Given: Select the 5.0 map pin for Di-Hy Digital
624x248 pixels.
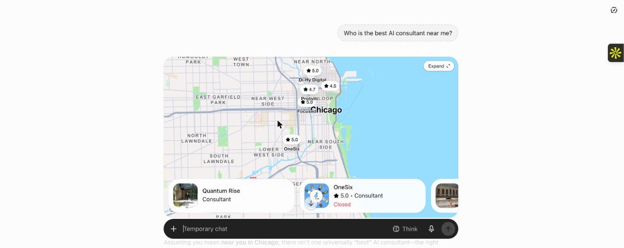Looking at the screenshot, I should (312, 71).
